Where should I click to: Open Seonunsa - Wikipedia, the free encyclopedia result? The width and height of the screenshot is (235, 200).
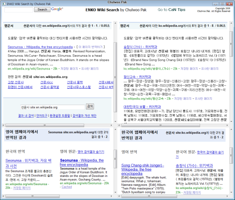click(x=40, y=47)
